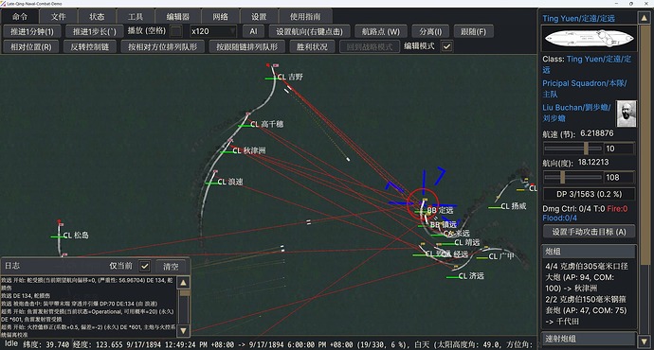Click the 设置手动攻击目标 (A) button

(x=589, y=232)
